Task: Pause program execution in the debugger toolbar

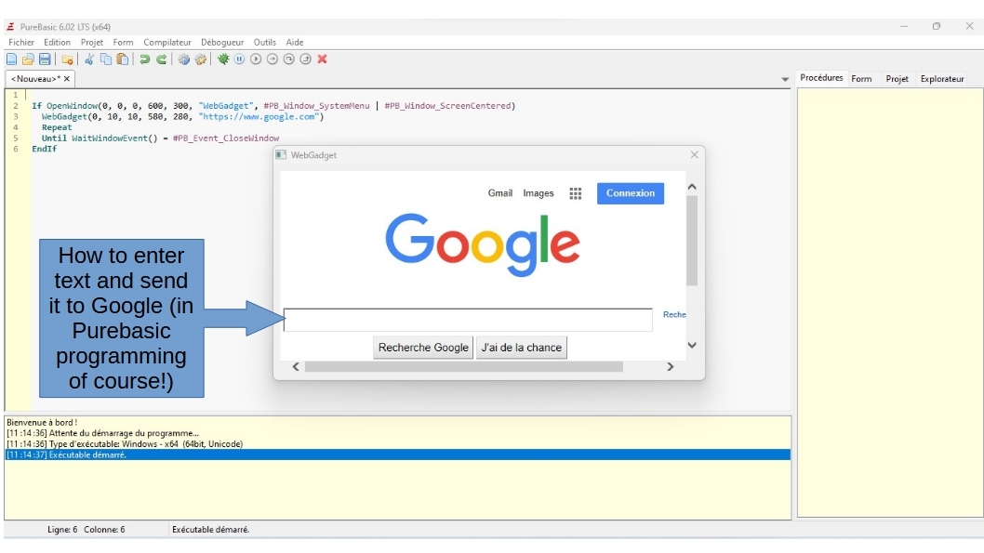Action: point(239,59)
